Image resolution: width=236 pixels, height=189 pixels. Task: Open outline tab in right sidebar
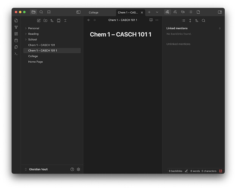[x=190, y=12]
